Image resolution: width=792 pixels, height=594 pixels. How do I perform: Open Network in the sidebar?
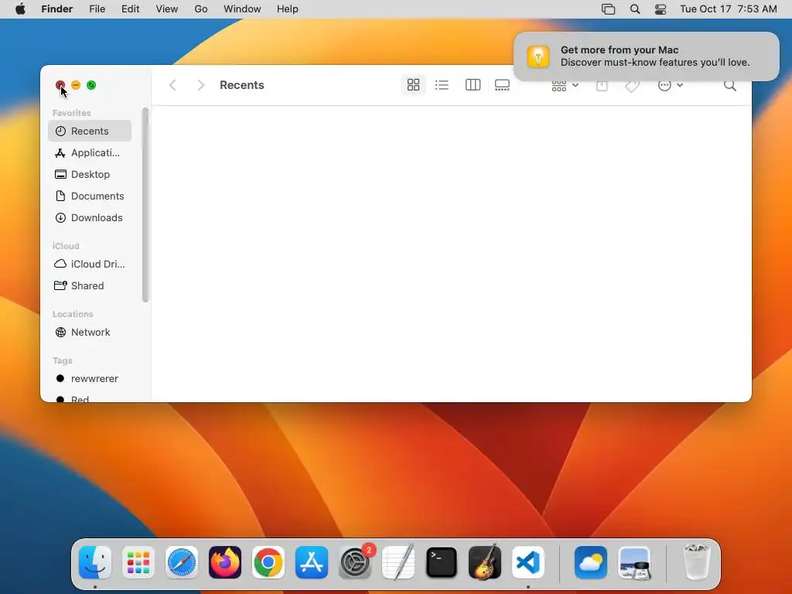90,333
